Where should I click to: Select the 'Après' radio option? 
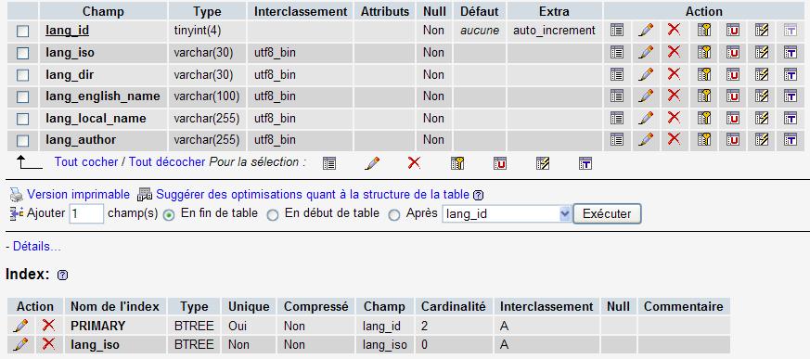394,215
